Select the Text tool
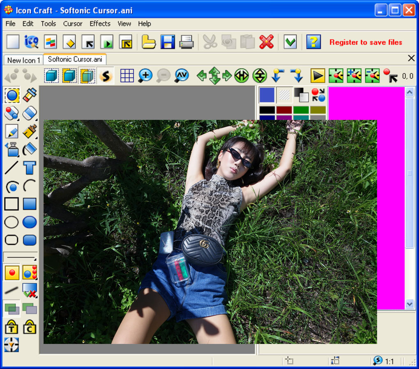Image resolution: width=419 pixels, height=369 pixels. point(30,167)
